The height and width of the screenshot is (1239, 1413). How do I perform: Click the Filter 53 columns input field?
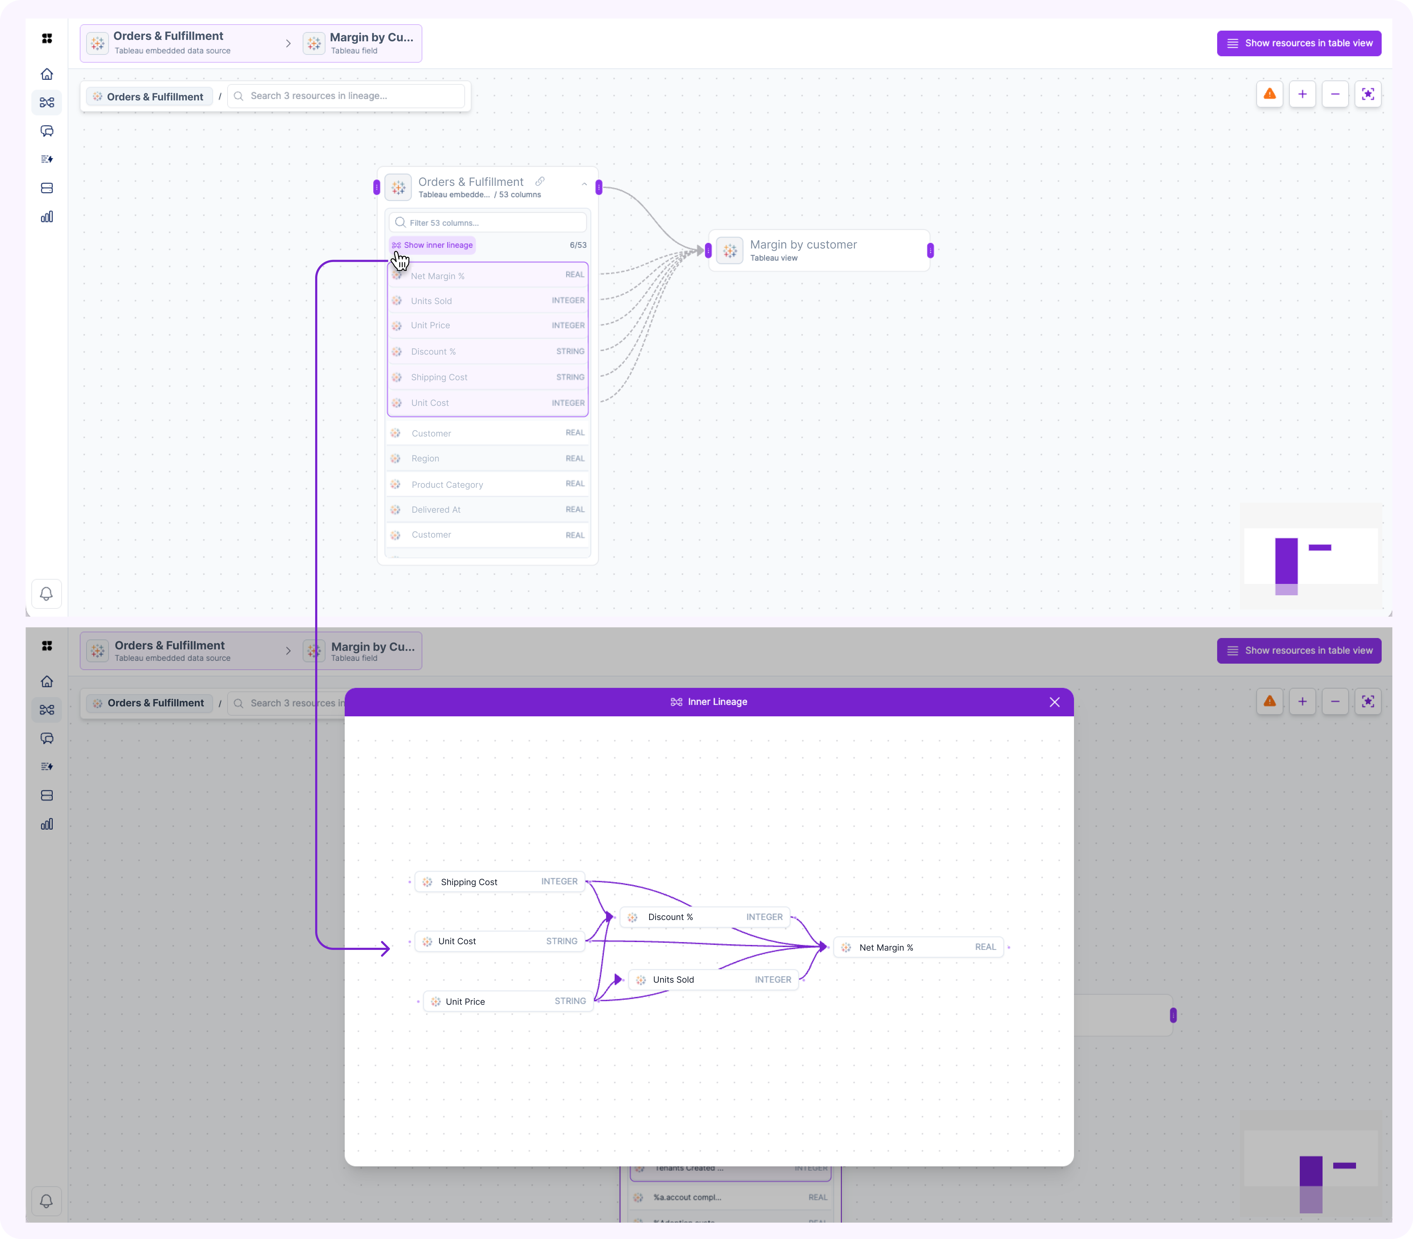point(488,223)
